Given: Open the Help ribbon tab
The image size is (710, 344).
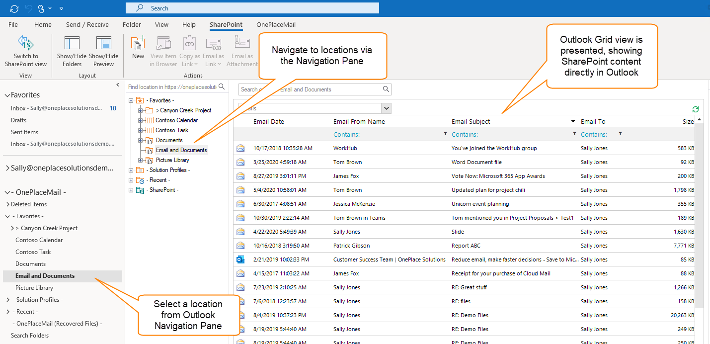Looking at the screenshot, I should [x=189, y=24].
